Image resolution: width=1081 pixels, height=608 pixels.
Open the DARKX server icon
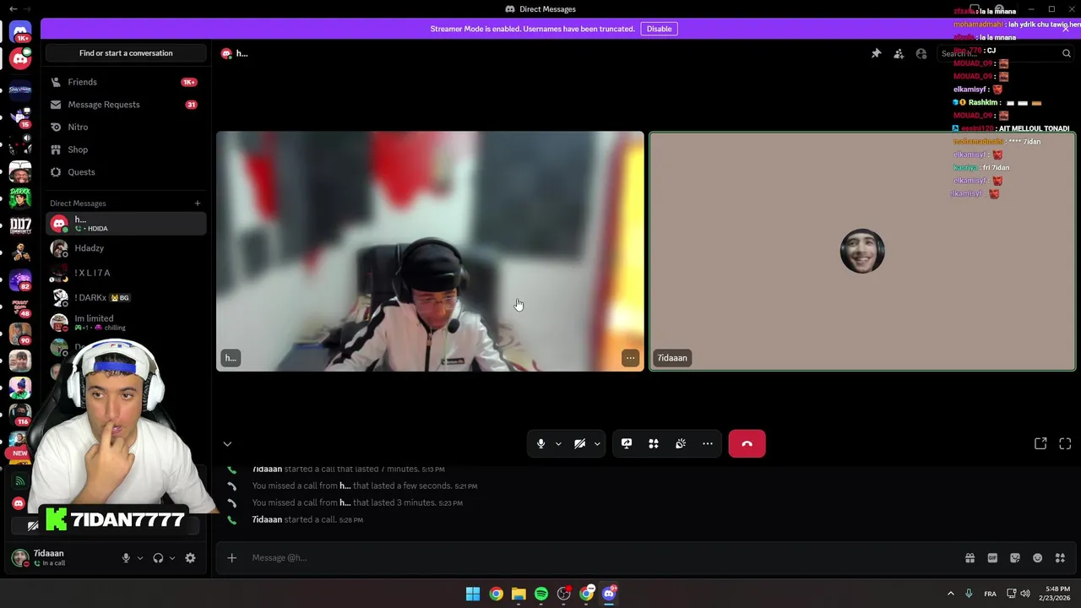(x=20, y=199)
